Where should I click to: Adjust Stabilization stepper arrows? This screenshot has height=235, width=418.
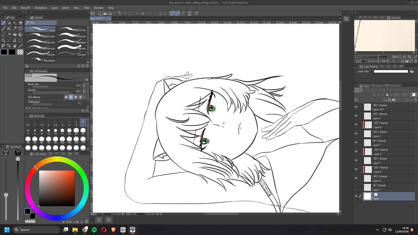coord(81,103)
